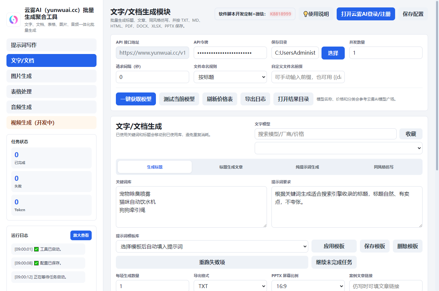Click 选择 to choose save directory

[x=333, y=53]
